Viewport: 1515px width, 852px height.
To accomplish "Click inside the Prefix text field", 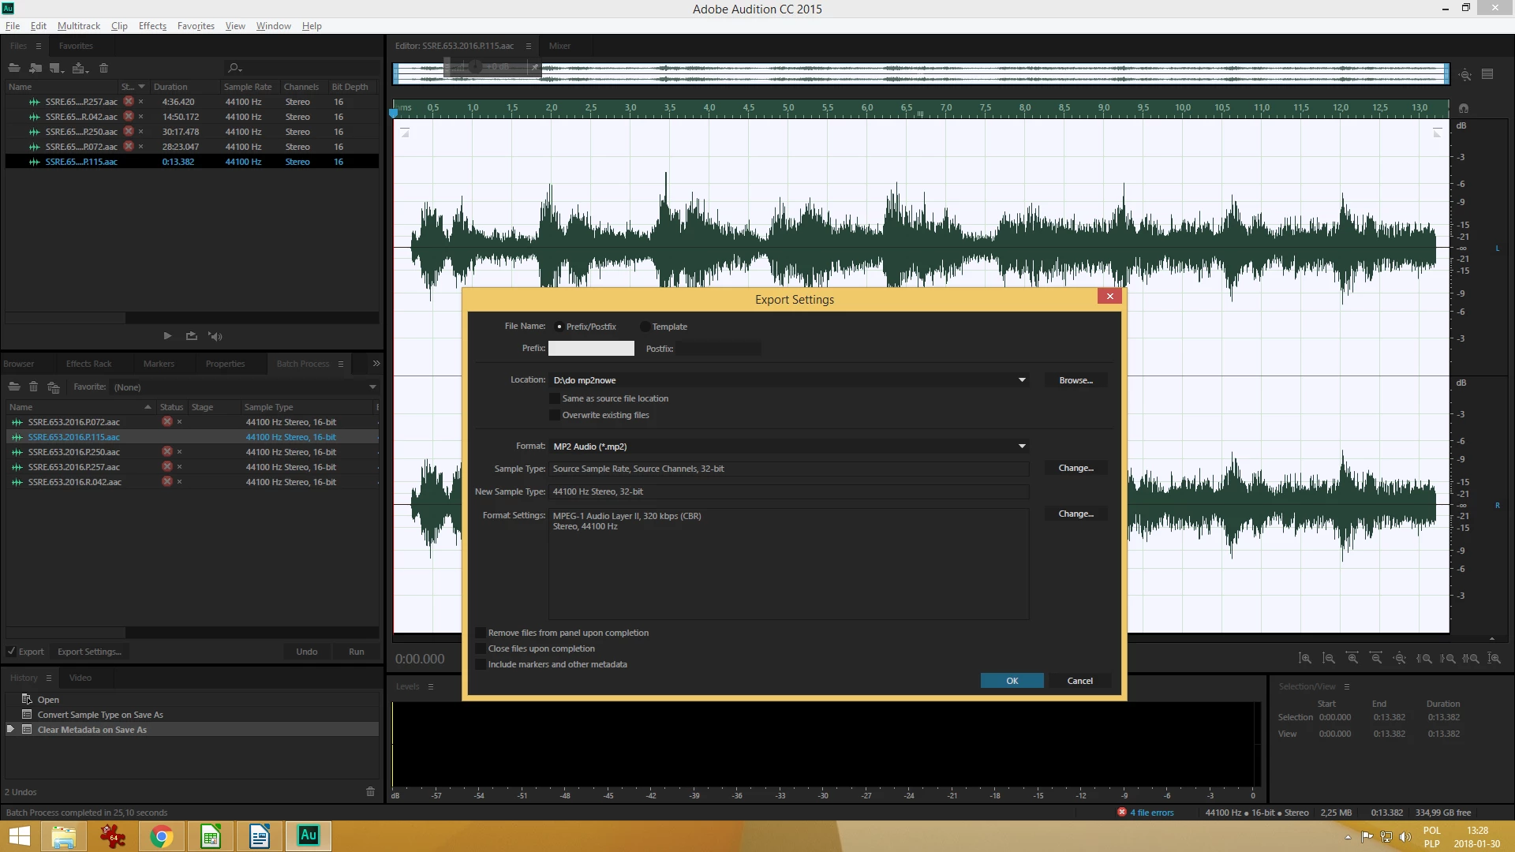I will pyautogui.click(x=591, y=349).
